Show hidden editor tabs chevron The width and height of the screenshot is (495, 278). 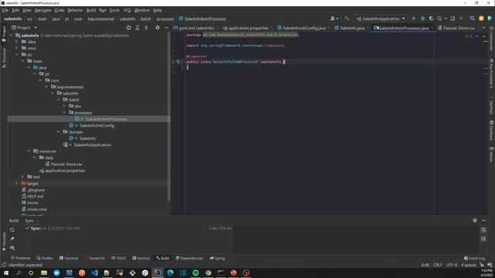click(483, 28)
